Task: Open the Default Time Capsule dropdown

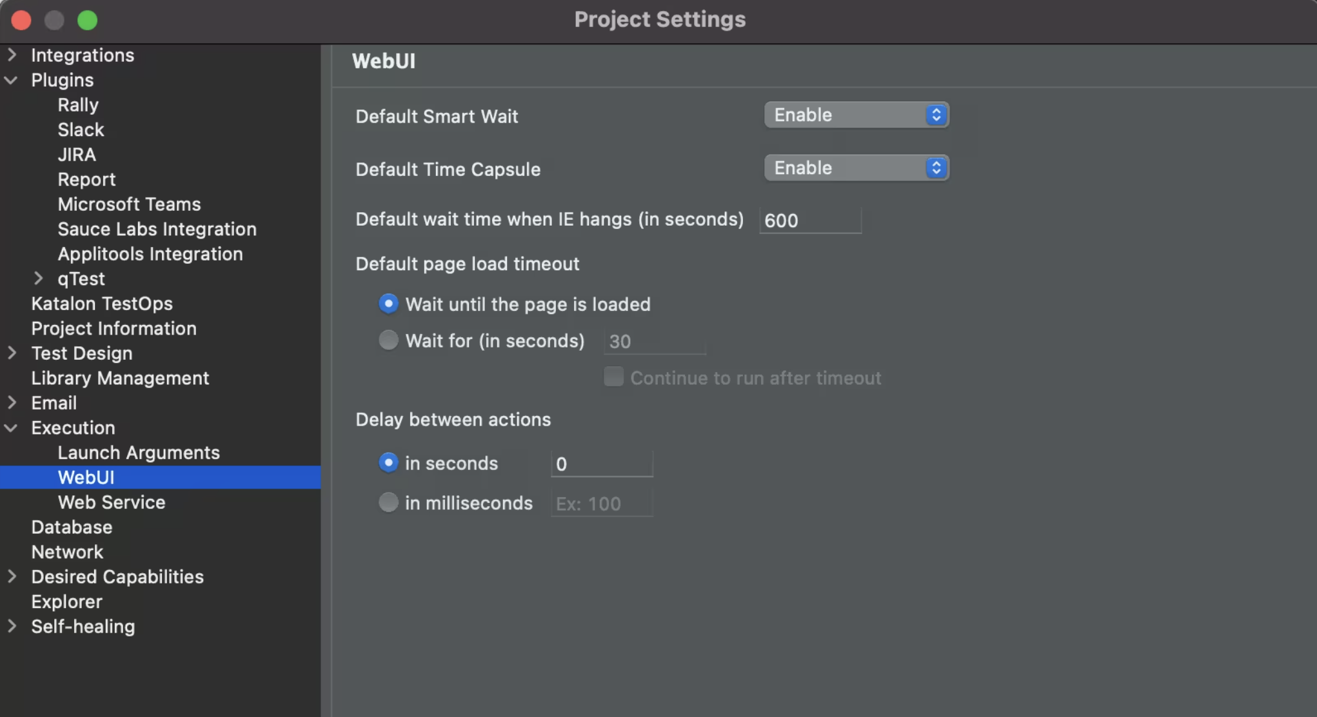Action: [856, 168]
